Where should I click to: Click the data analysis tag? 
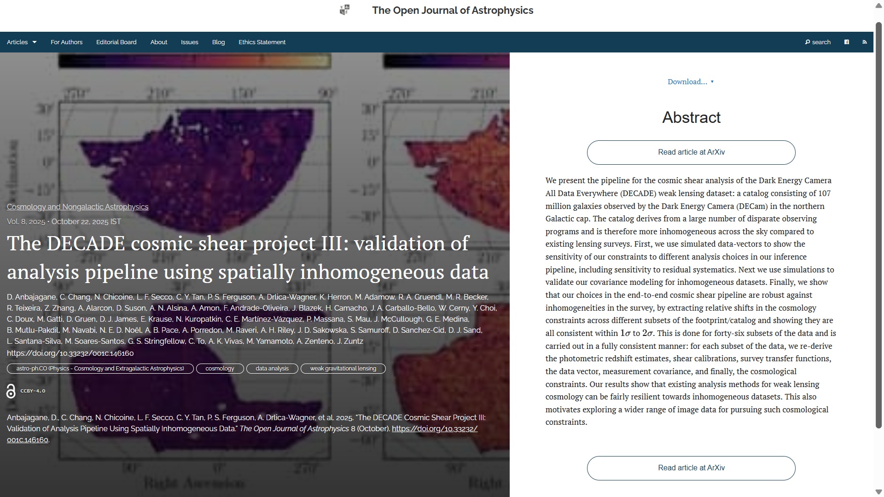(272, 369)
